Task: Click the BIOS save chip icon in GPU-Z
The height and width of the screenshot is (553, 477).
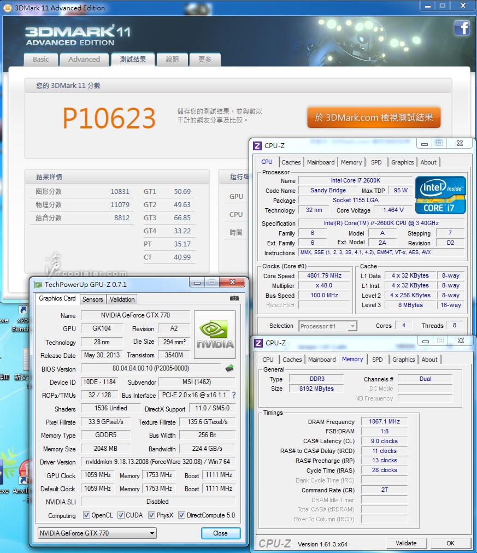Action: coord(229,368)
